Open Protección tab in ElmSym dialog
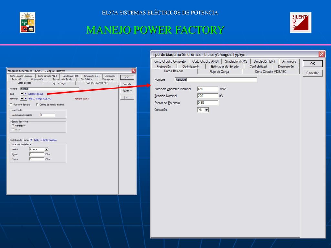 (x=17, y=79)
